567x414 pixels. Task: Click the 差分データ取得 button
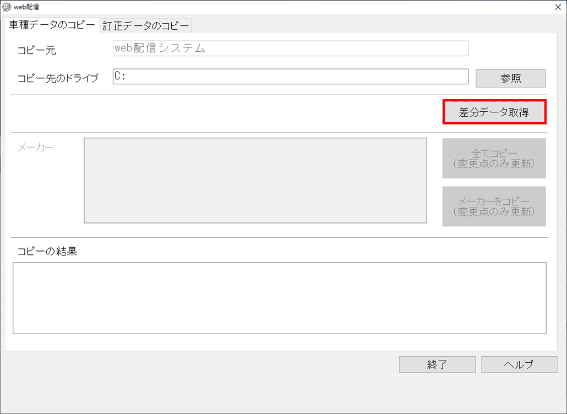(494, 112)
